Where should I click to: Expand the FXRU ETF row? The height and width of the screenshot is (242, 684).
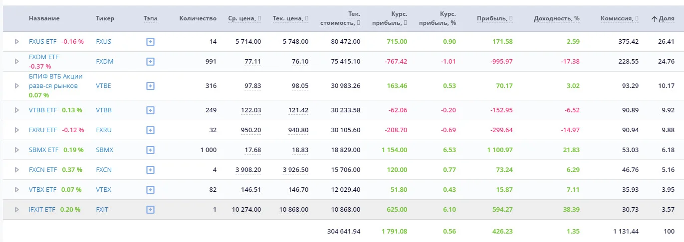(16, 130)
